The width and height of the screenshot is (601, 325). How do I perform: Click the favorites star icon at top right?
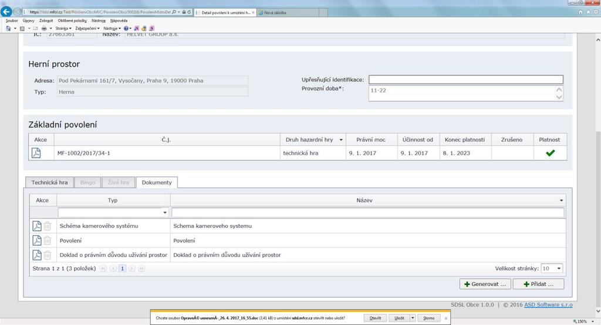coord(588,12)
